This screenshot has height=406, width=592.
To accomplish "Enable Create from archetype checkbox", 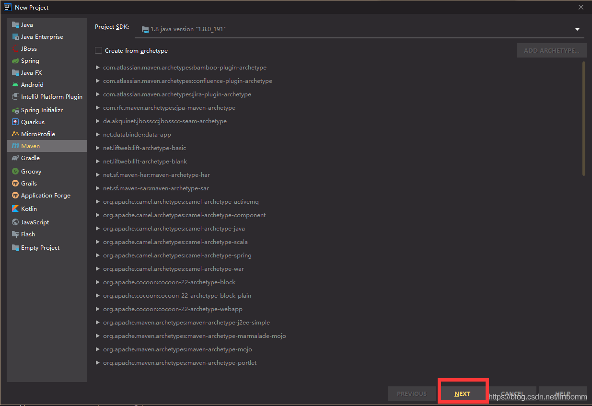I will 99,50.
